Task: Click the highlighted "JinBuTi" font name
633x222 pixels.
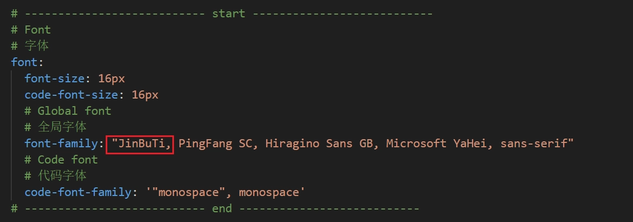Action: [140, 144]
